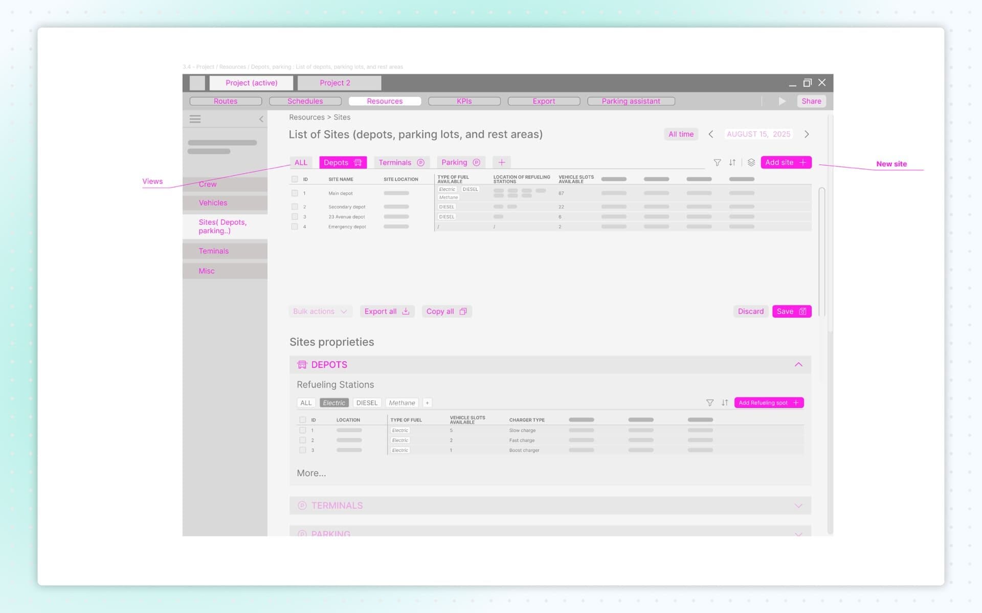Viewport: 982px width, 613px height.
Task: Expand the TERMINALS properties section
Action: (798, 505)
